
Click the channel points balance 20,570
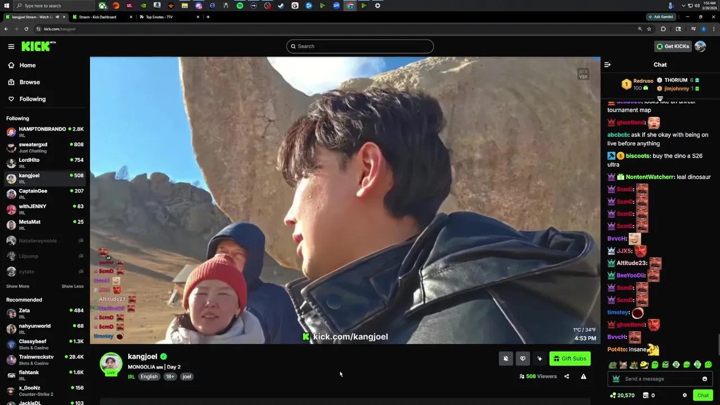point(622,395)
